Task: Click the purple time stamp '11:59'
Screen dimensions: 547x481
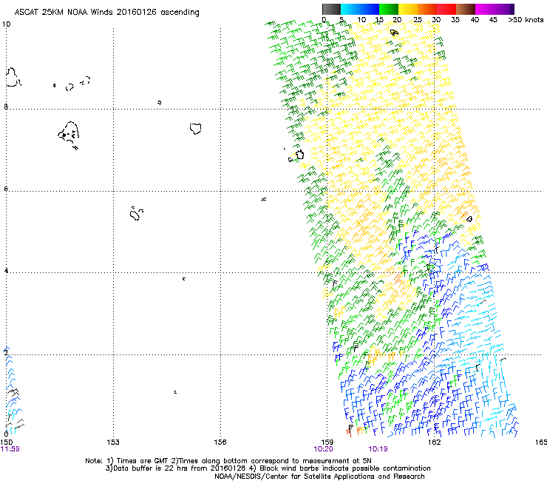Action: pos(10,449)
